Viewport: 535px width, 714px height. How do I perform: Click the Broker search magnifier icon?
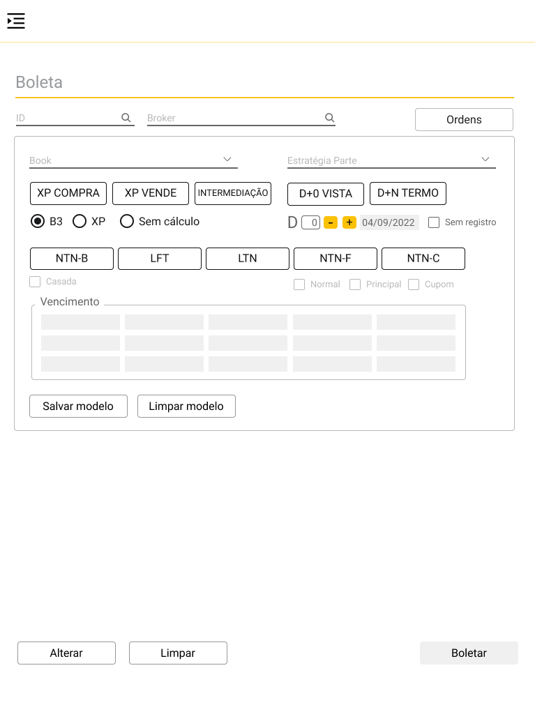coord(330,118)
